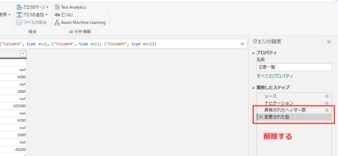Open the クエリのマージ dropdown arrow
338x156 pixels.
[47, 7]
